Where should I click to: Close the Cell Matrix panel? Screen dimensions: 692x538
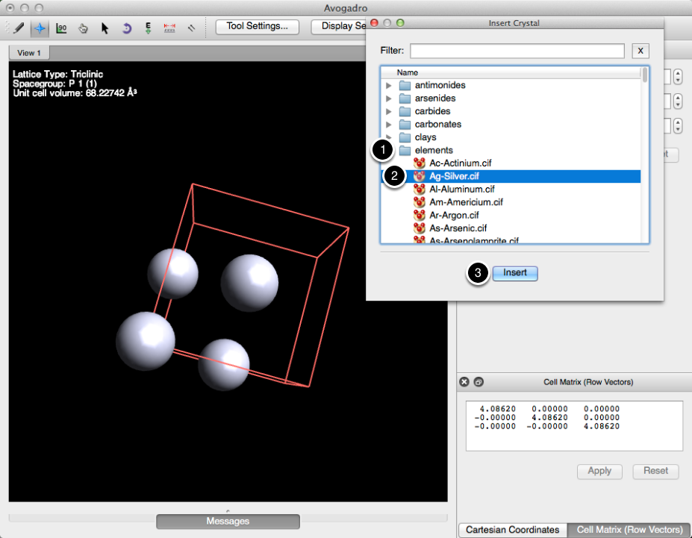tap(464, 382)
